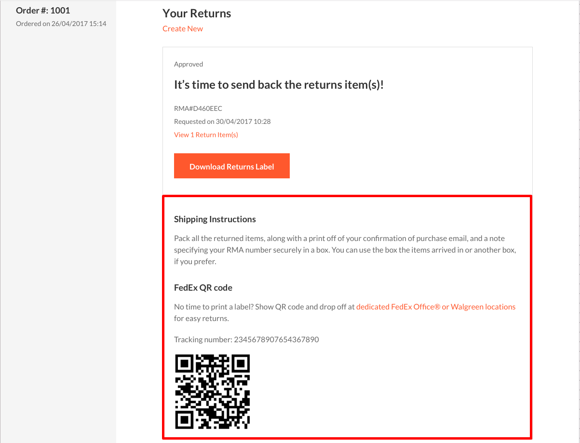Open dedicated FedEx Office or Walgreen locations link
This screenshot has height=443, width=580.
click(436, 307)
